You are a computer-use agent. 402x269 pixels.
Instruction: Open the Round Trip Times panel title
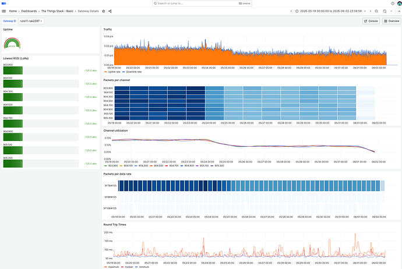tap(115, 224)
